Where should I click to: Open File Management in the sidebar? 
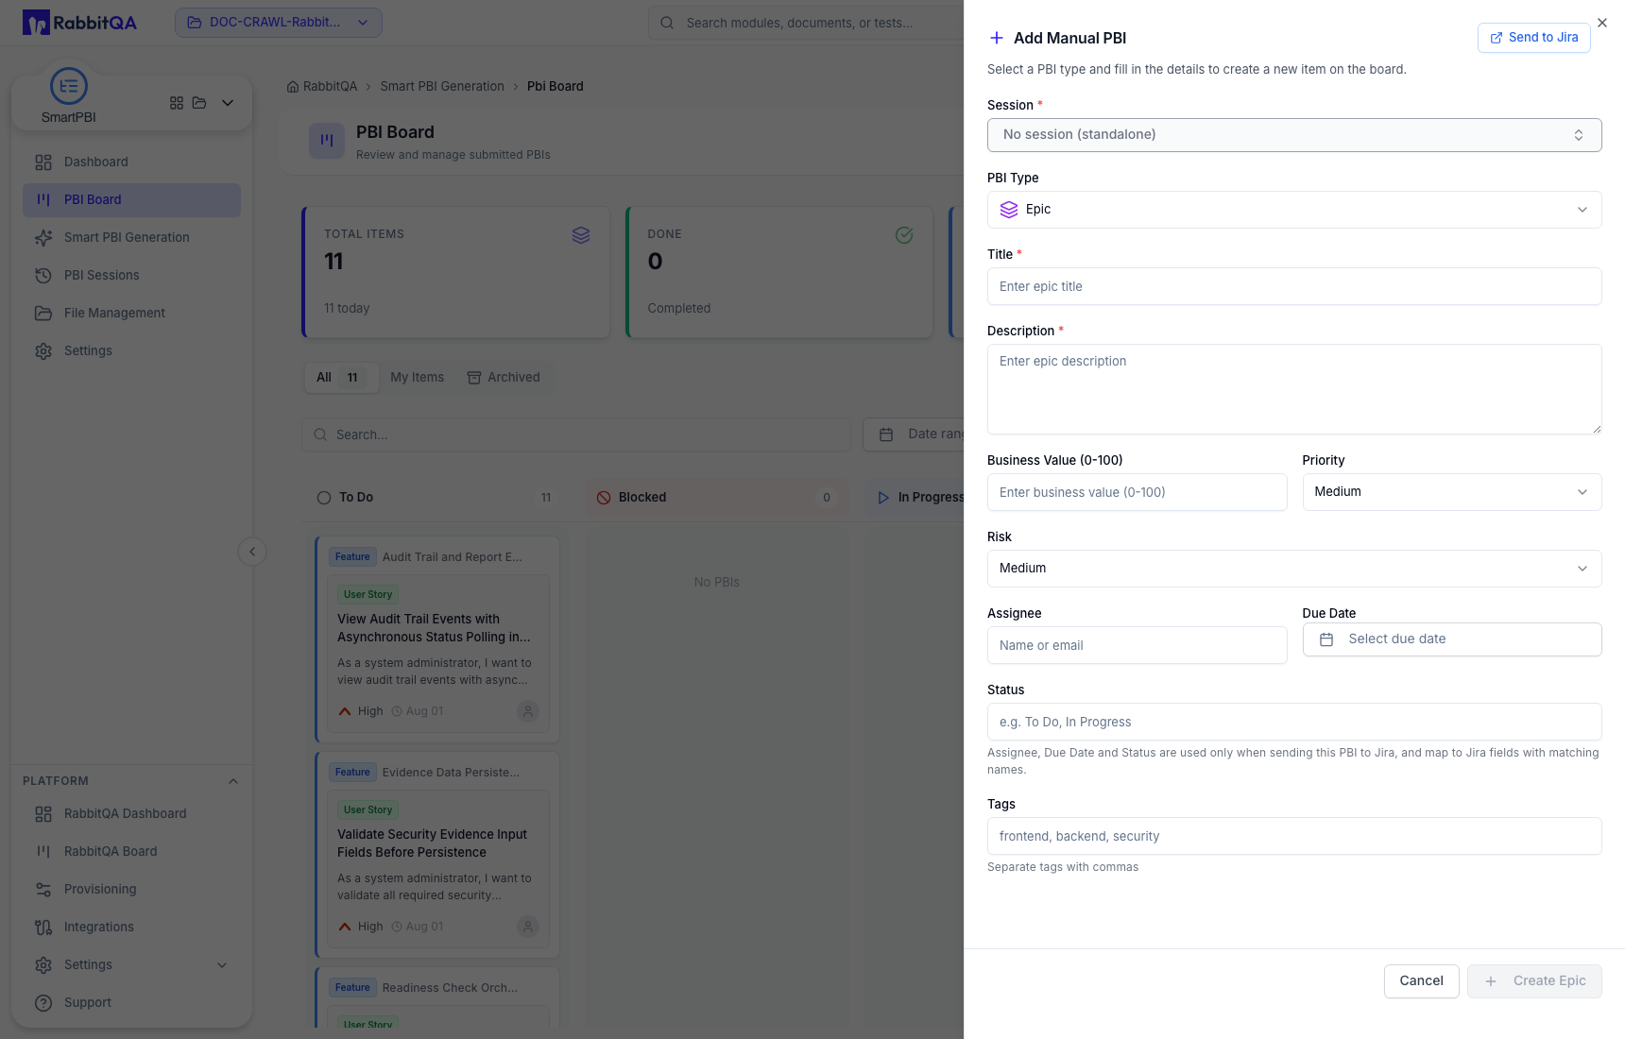[x=131, y=314]
